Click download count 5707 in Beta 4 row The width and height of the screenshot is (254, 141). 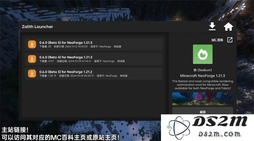coord(51,61)
